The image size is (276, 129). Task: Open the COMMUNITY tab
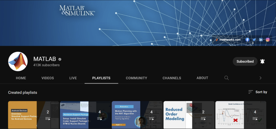tap(136, 78)
